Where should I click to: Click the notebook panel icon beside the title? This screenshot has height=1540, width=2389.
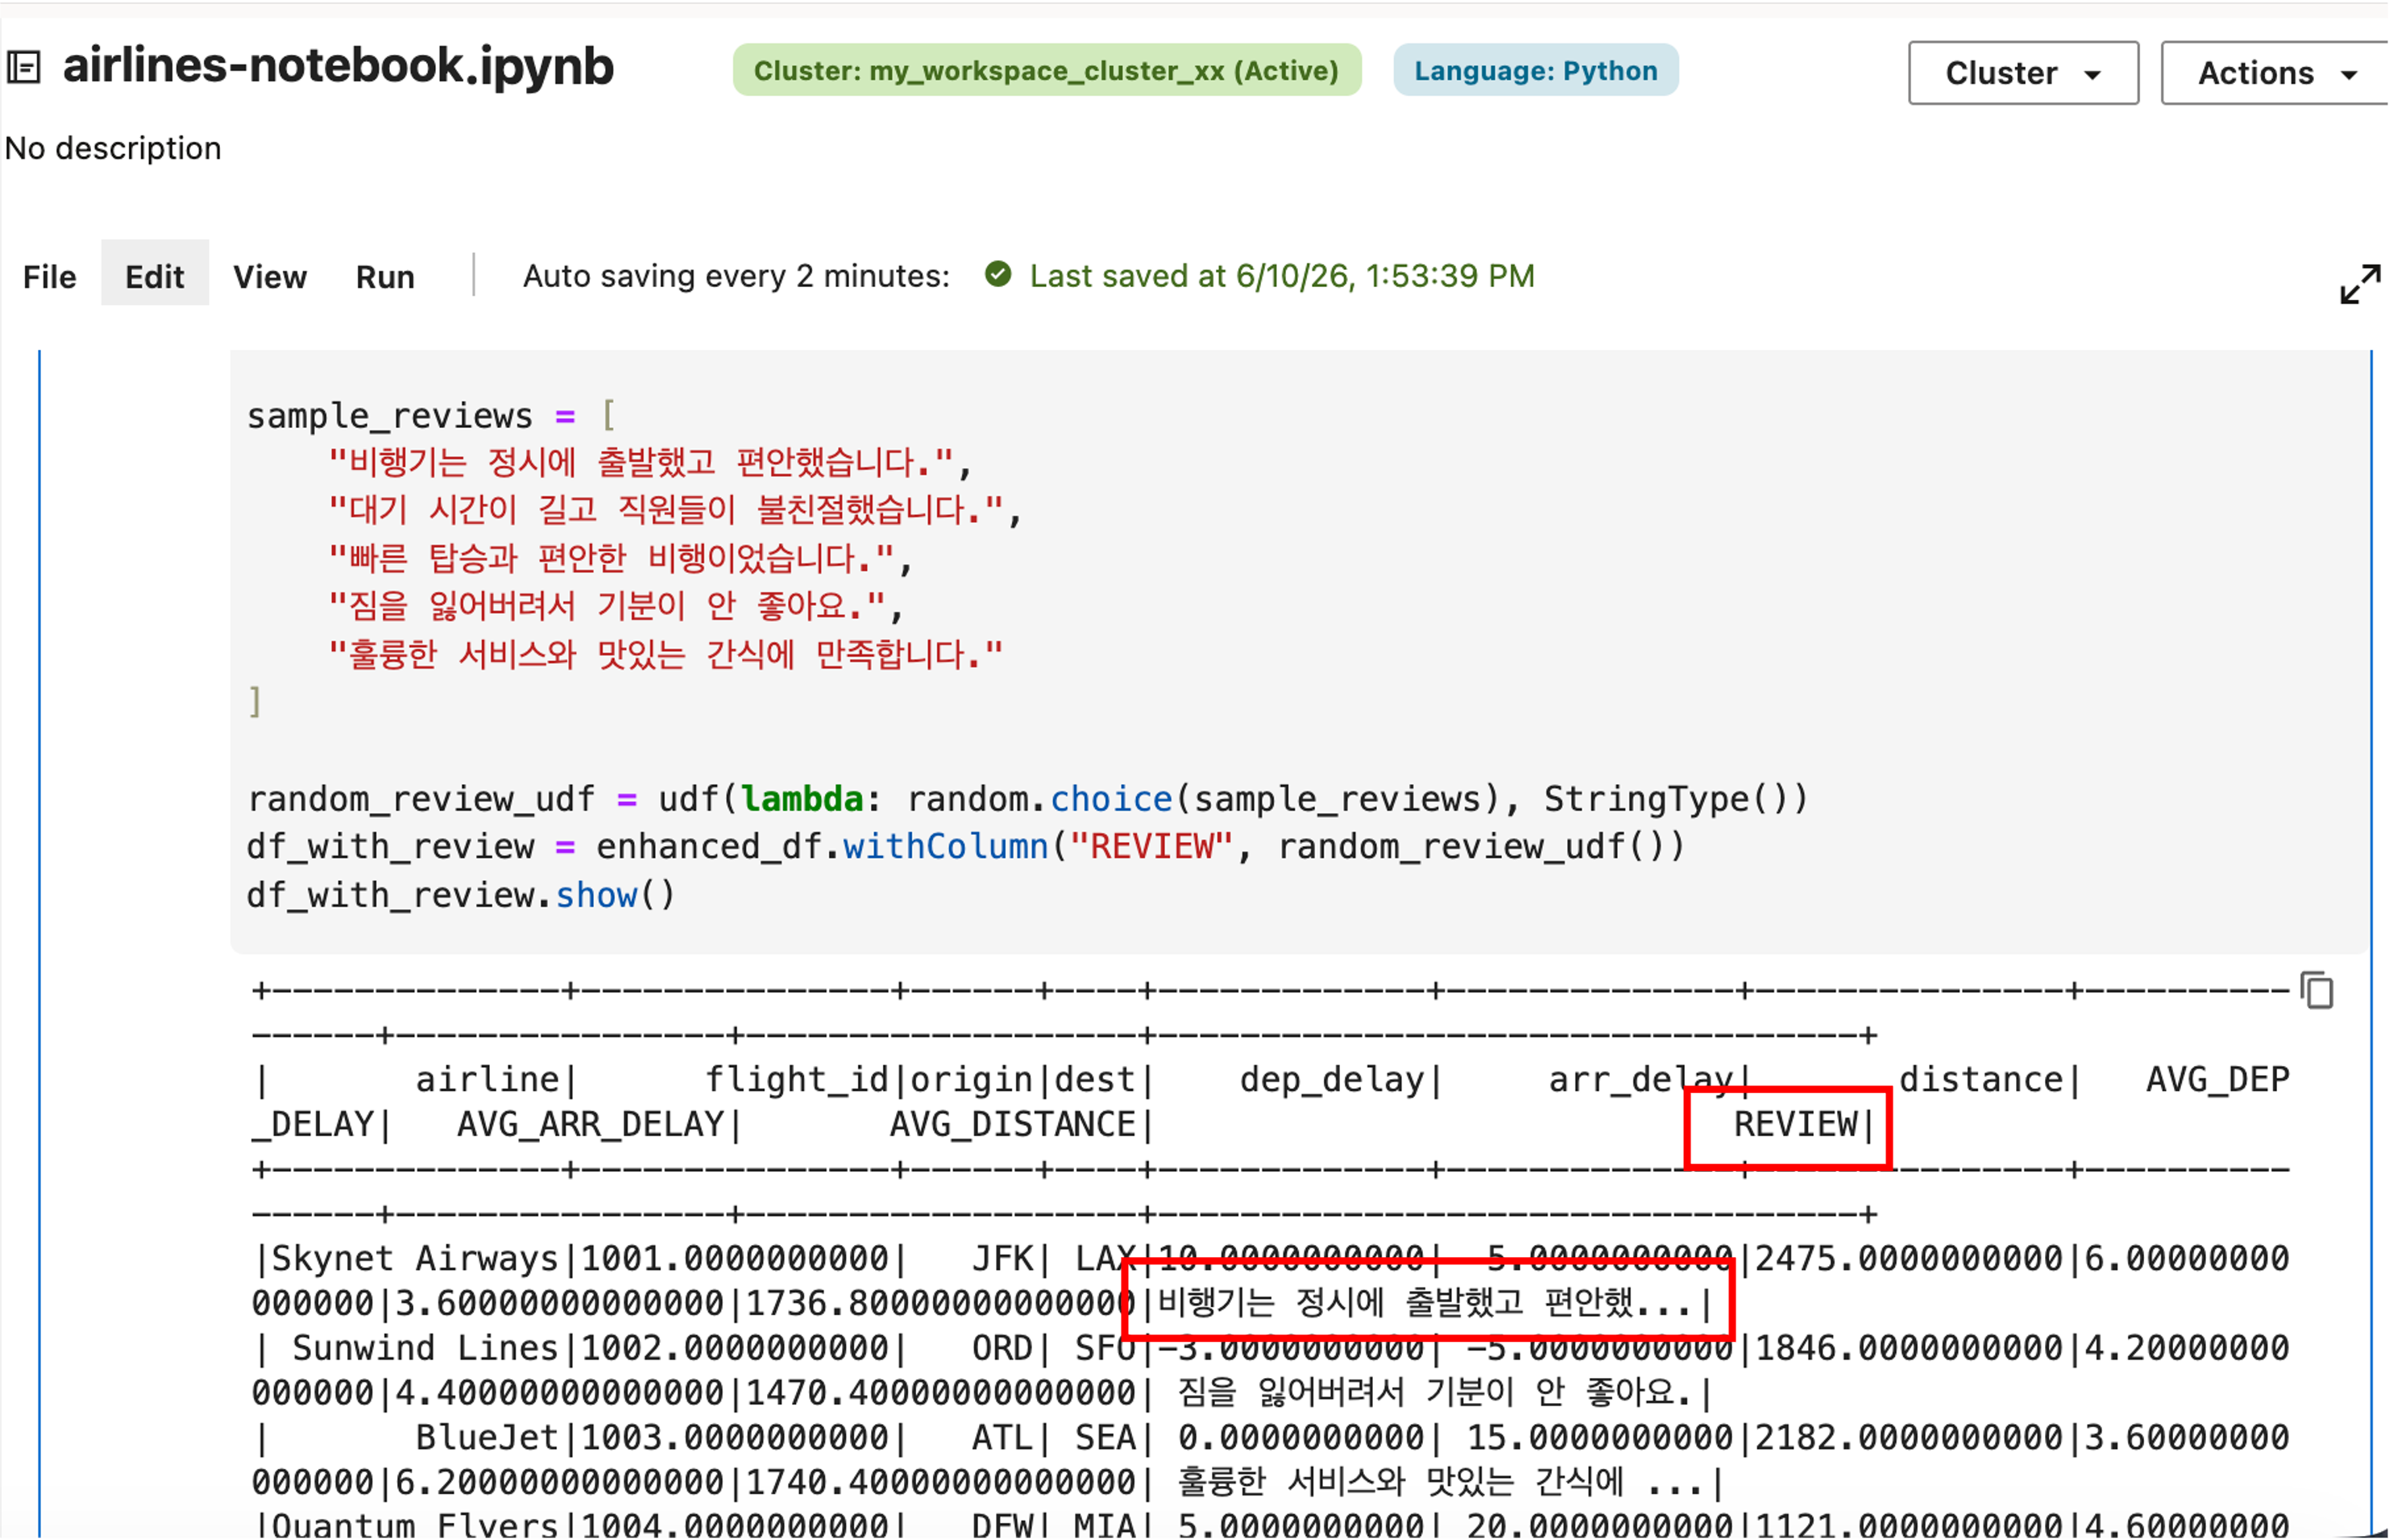(x=23, y=67)
